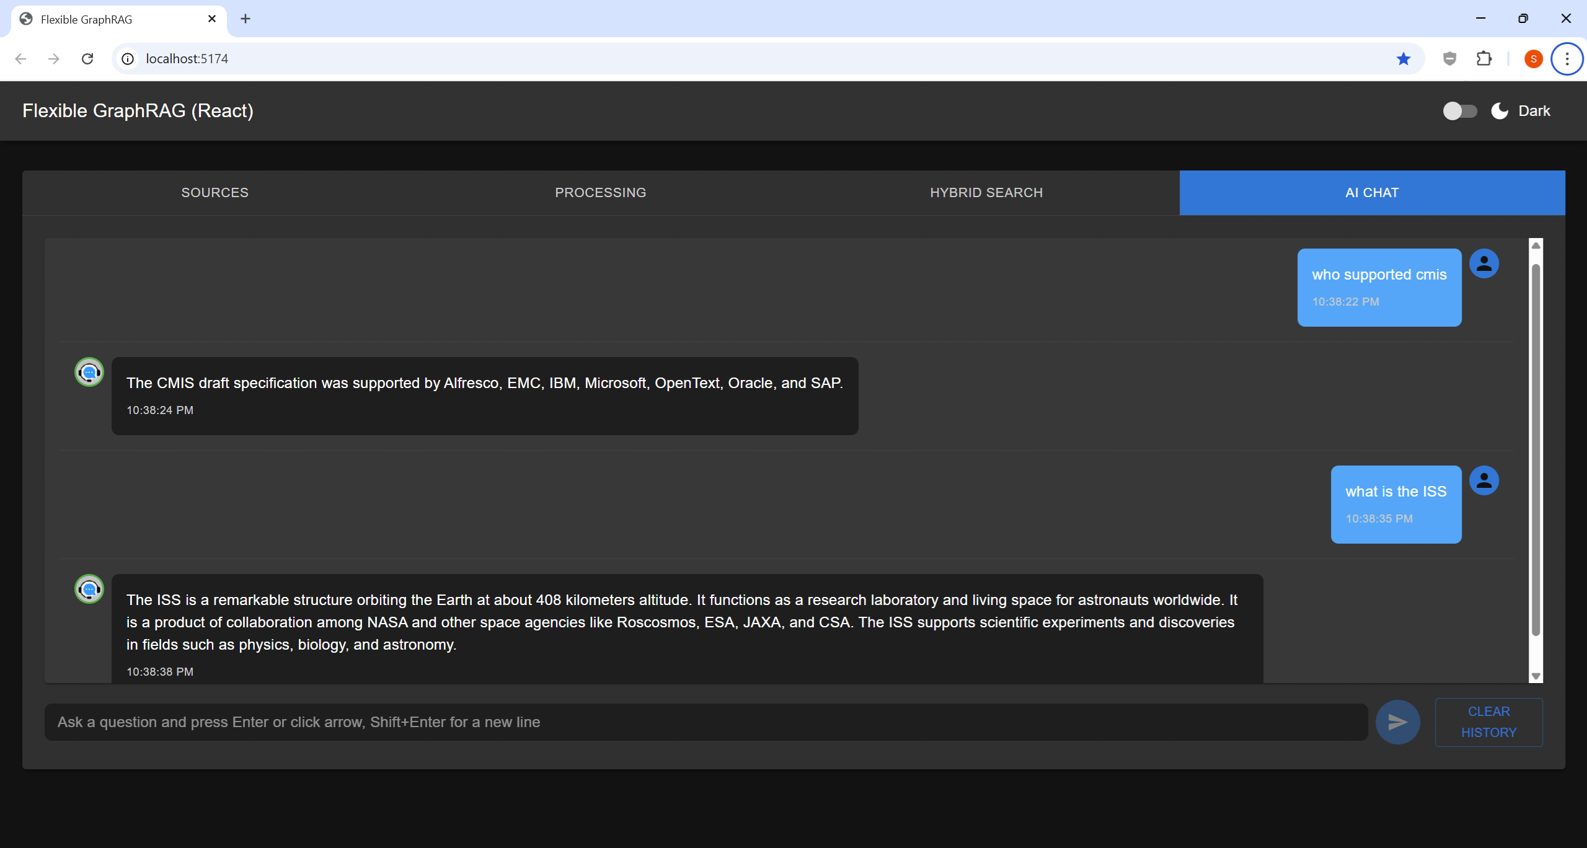Toggle the Dark mode switch
Image resolution: width=1587 pixels, height=848 pixels.
pyautogui.click(x=1459, y=111)
